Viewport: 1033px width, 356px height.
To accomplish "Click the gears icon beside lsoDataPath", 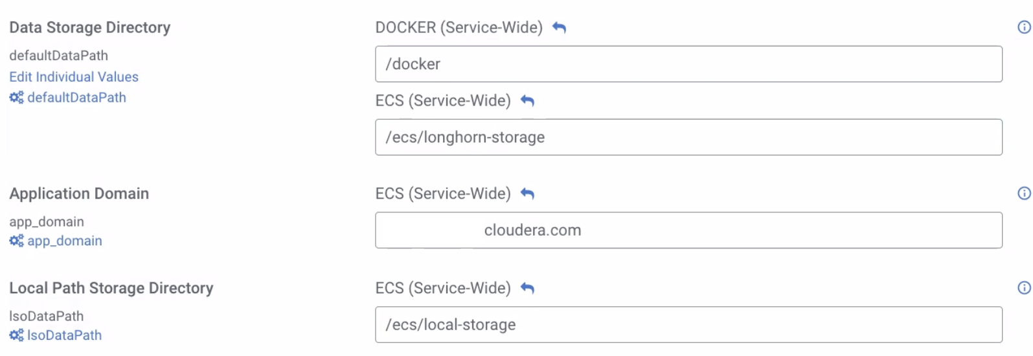I will (16, 335).
